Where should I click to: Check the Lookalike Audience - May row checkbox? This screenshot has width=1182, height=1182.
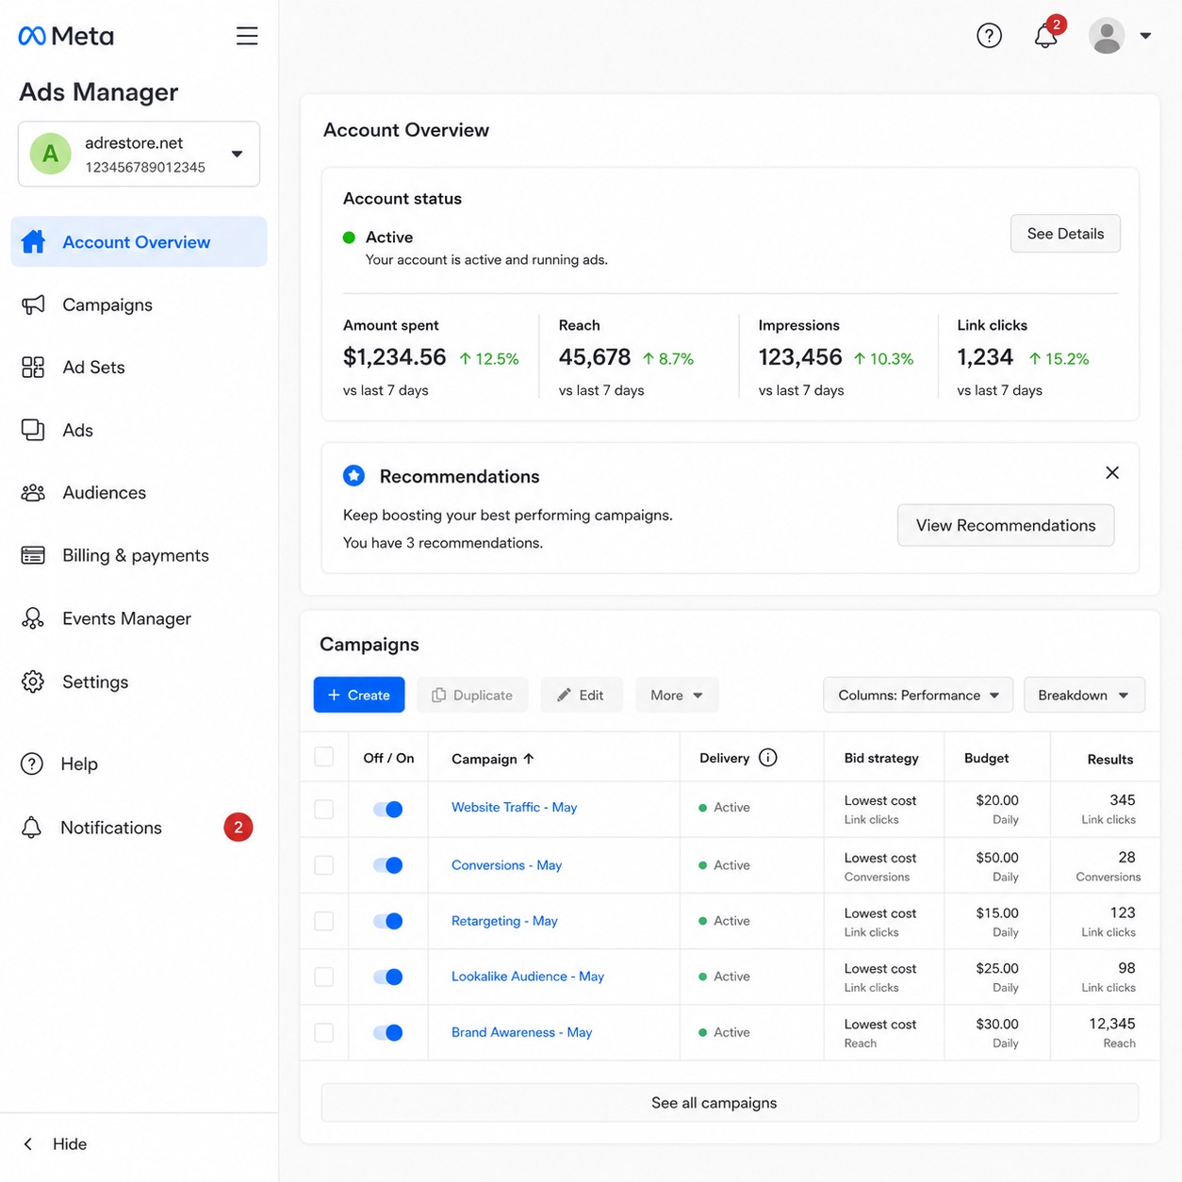point(324,977)
